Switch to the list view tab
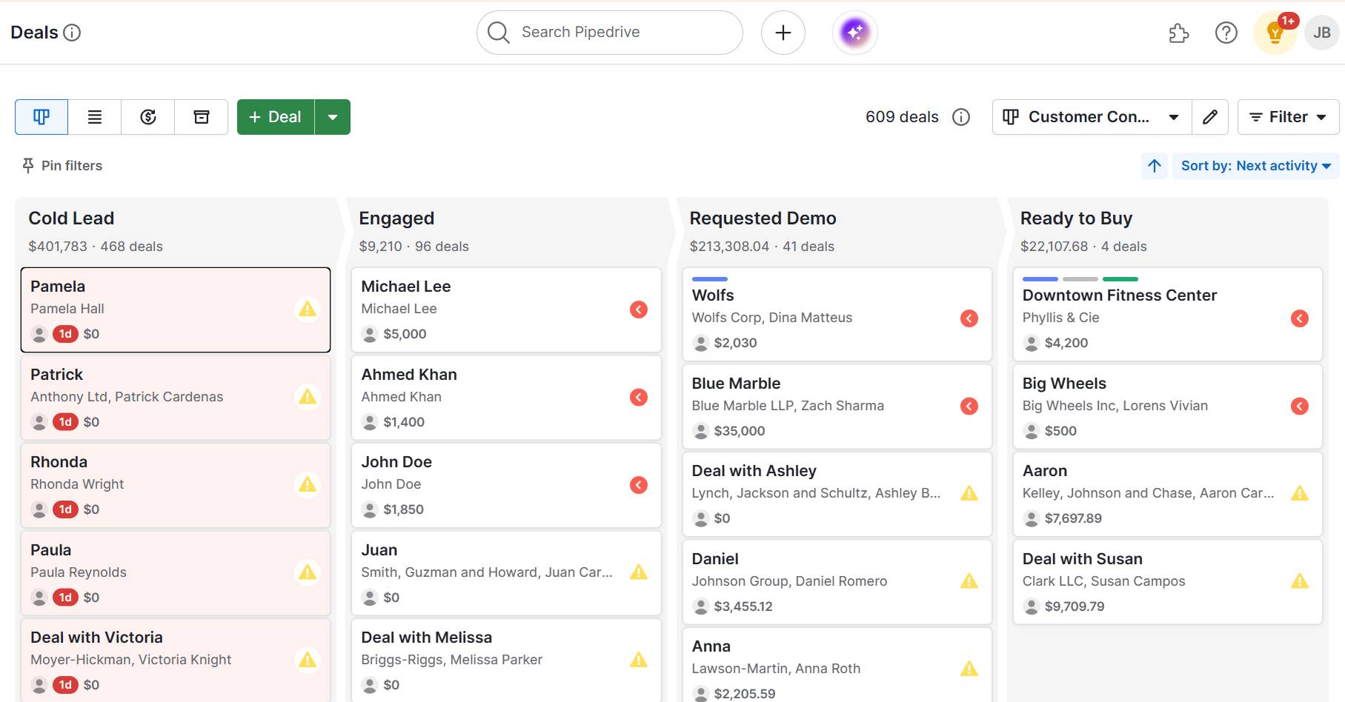 94,116
